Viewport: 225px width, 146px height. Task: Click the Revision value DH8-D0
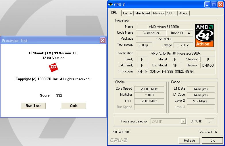(x=208, y=66)
